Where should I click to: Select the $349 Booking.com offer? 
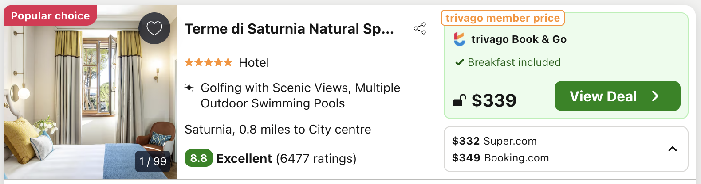pyautogui.click(x=500, y=158)
